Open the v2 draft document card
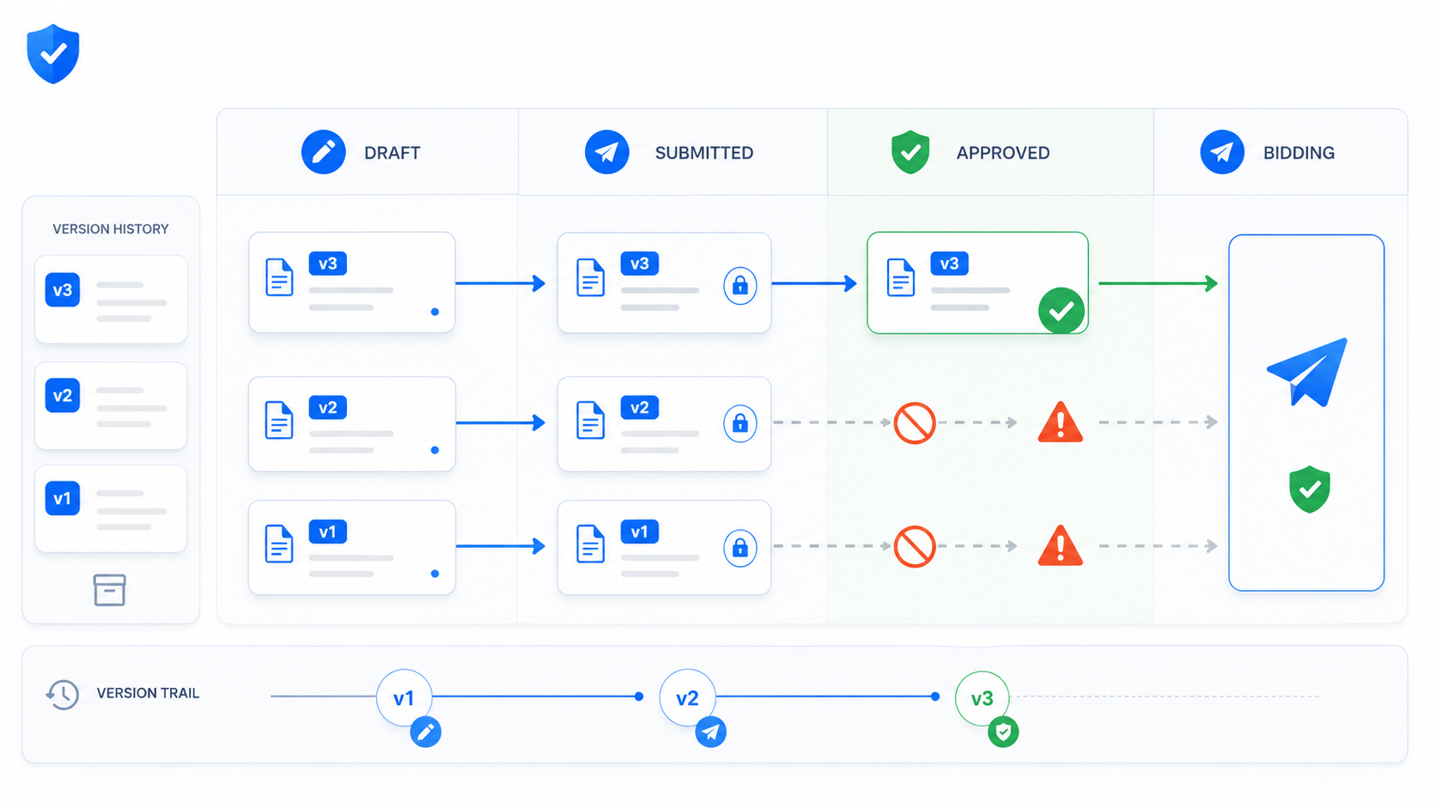1436x808 pixels. pyautogui.click(x=352, y=423)
